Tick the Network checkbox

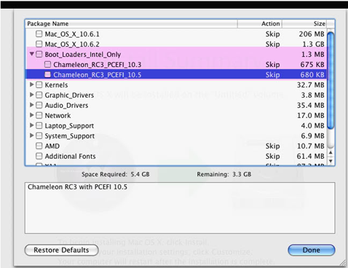(39, 115)
